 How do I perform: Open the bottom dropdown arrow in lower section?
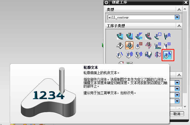pyautogui.click(x=177, y=101)
